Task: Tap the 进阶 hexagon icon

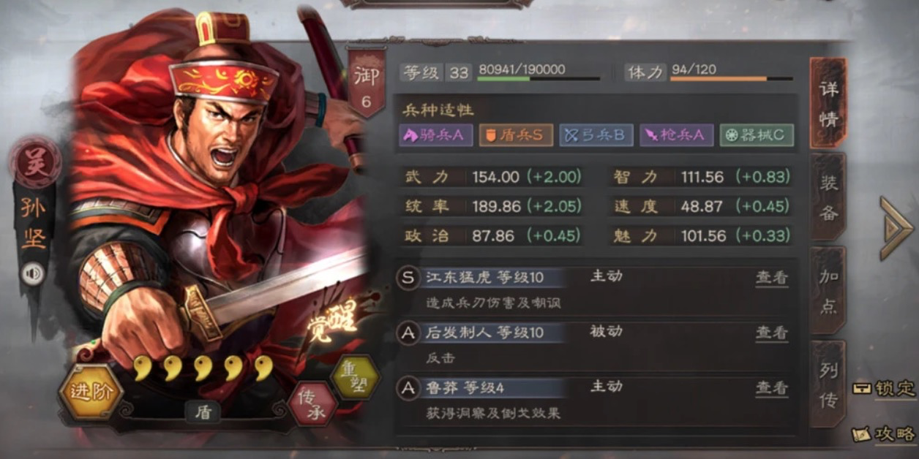Action: 91,391
